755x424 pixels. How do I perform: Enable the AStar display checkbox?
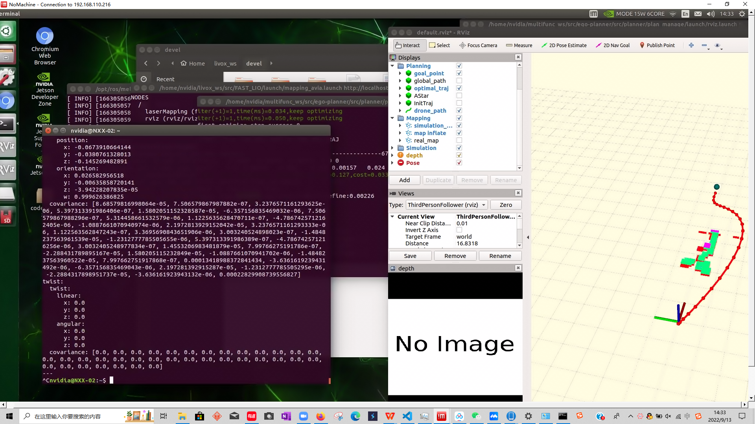coord(459,96)
